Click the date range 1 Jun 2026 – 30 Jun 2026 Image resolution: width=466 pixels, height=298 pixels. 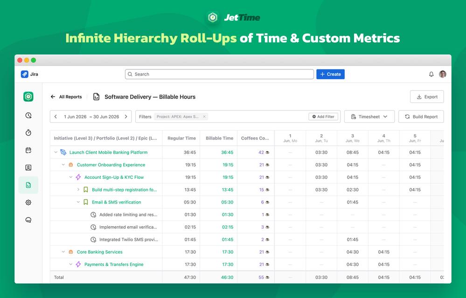[x=91, y=116]
